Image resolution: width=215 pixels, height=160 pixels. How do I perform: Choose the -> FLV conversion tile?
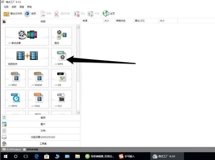click(x=61, y=99)
